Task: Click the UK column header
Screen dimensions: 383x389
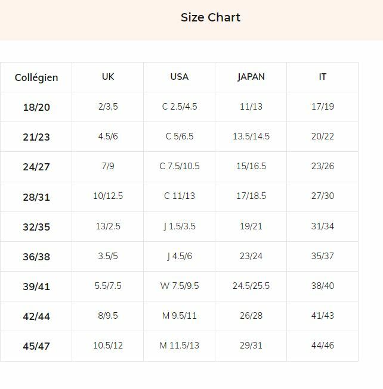Action: pyautogui.click(x=108, y=77)
